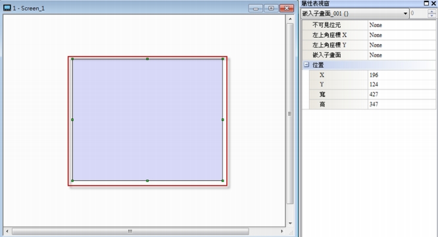438x237 pixels.
Task: Click the 左上角座標 Y property label
Action: 329,45
